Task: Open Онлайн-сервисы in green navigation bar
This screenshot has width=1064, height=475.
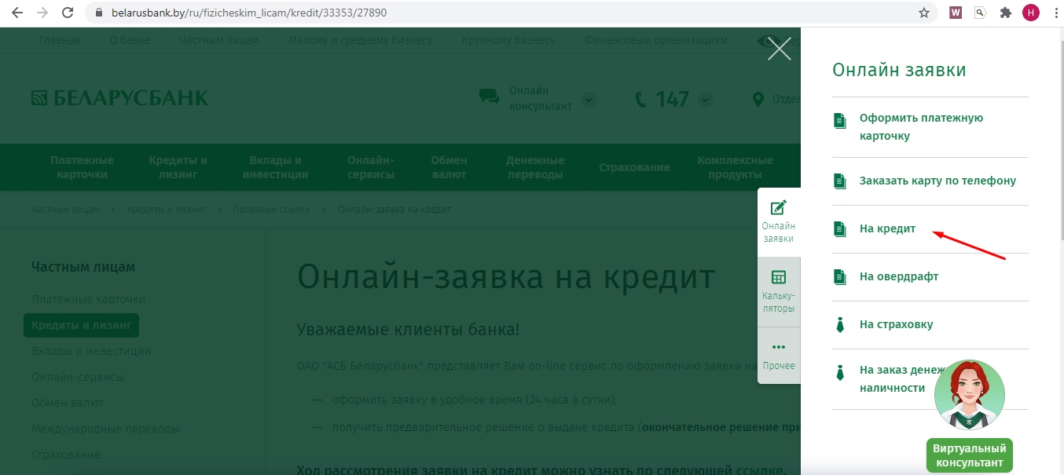Action: pos(371,167)
